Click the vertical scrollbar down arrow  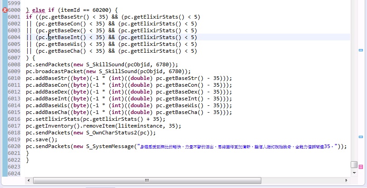pyautogui.click(x=354, y=173)
